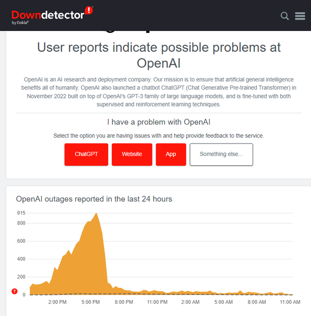Open the Downdetector home logo

[52, 16]
